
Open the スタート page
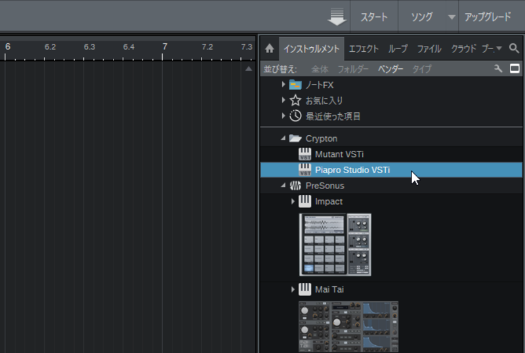374,17
